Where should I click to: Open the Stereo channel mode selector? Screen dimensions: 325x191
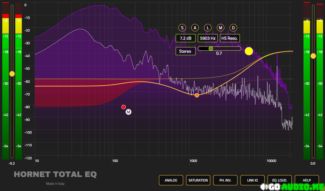pyautogui.click(x=185, y=51)
